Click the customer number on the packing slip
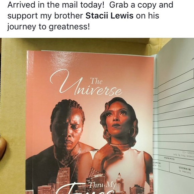Viewport: 194px width, 194px height. 185,168
